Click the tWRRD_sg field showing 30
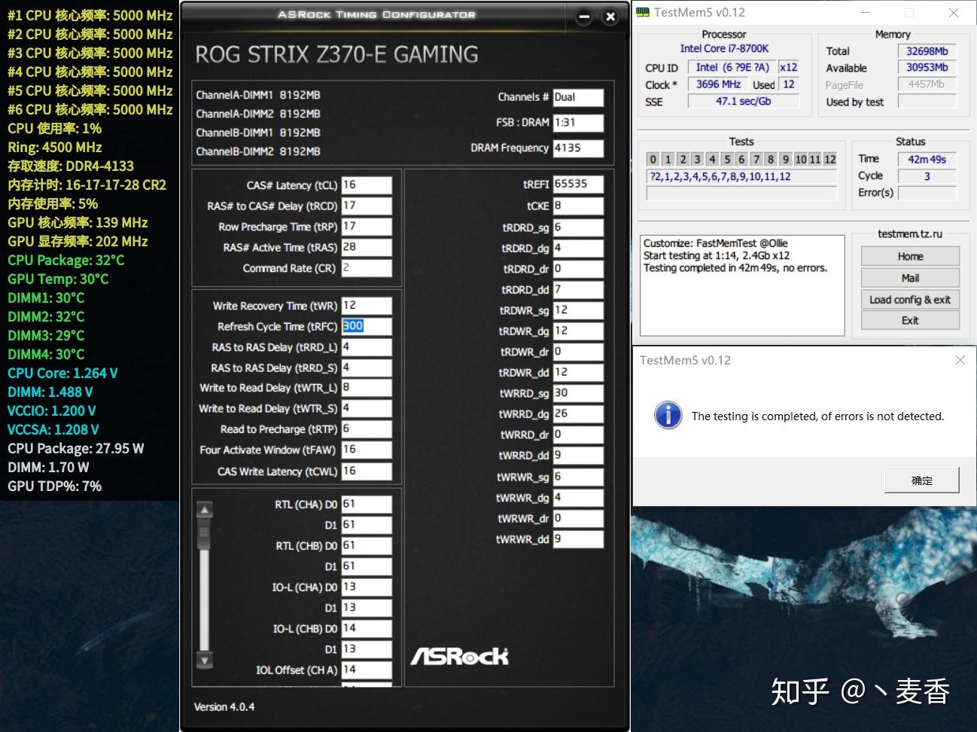 click(x=578, y=393)
